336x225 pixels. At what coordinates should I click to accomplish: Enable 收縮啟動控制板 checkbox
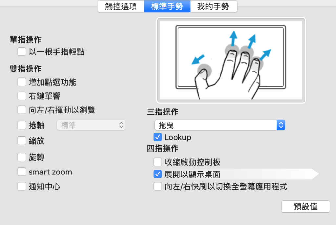click(x=158, y=162)
